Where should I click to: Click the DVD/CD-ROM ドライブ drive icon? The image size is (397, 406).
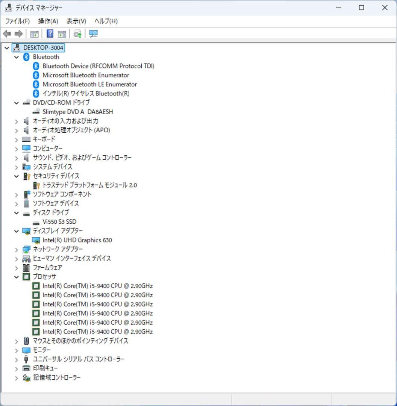coord(26,103)
